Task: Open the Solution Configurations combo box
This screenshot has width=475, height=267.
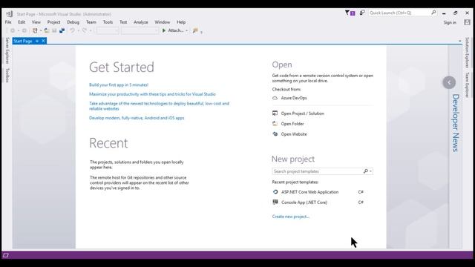Action: coord(108,30)
